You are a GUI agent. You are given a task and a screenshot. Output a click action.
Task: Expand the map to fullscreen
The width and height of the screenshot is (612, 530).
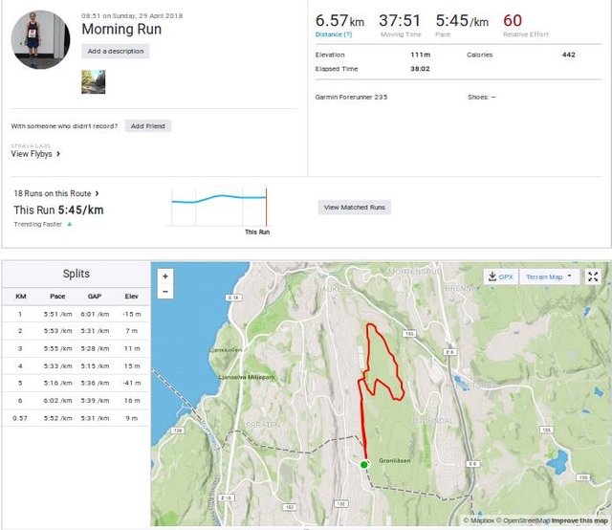593,276
